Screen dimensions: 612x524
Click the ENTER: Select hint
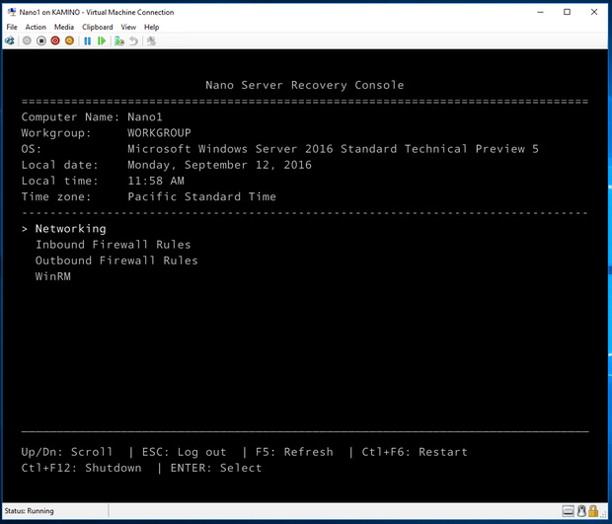pyautogui.click(x=216, y=468)
